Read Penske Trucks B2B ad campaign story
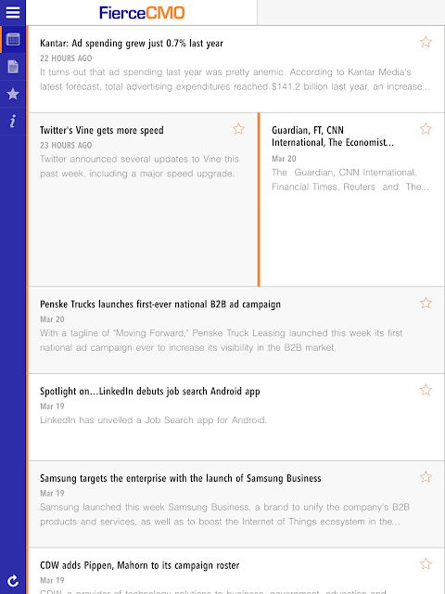445x594 pixels. click(x=160, y=304)
